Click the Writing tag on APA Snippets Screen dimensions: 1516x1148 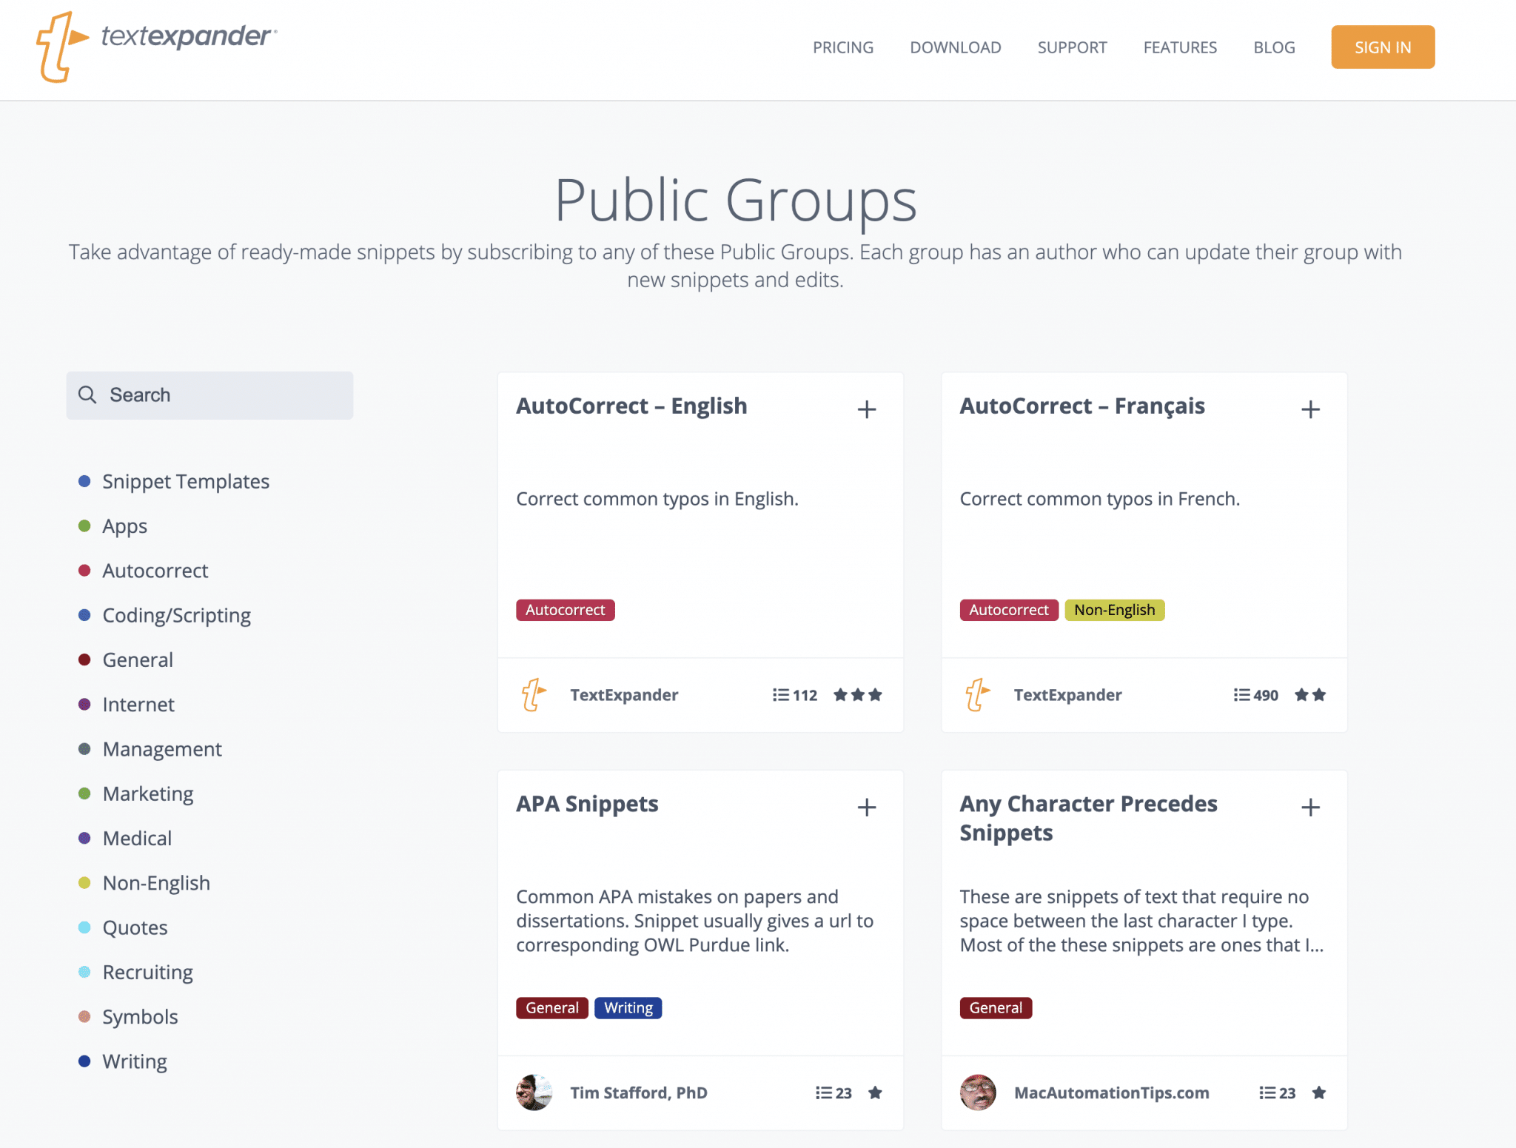click(x=628, y=1007)
